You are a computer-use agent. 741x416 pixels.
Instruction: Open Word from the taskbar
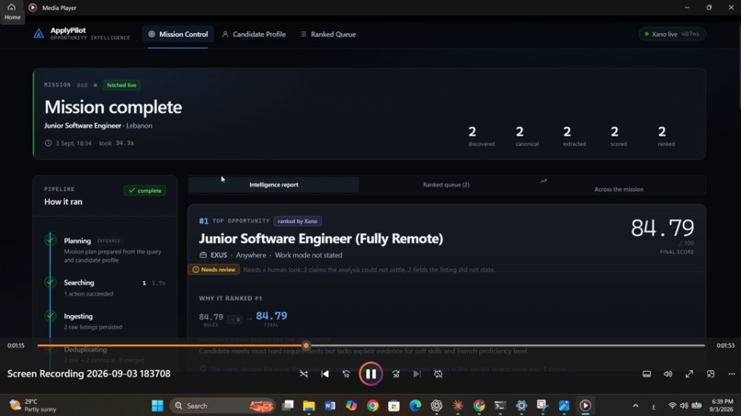(330, 406)
